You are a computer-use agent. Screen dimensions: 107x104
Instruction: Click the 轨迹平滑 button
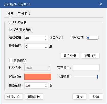point(70,56)
